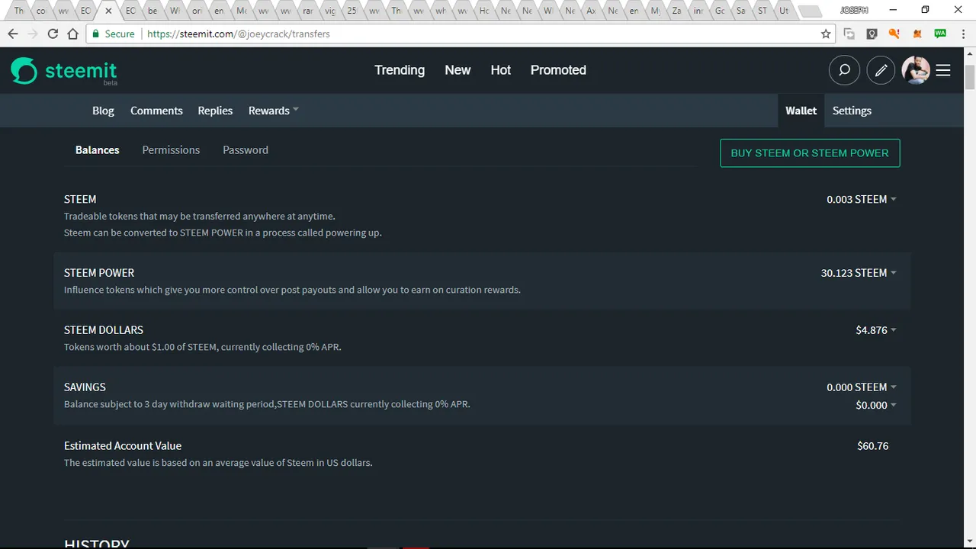This screenshot has width=976, height=549.
Task: Click the 'STEEM POWER' heading text
Action: pyautogui.click(x=99, y=273)
